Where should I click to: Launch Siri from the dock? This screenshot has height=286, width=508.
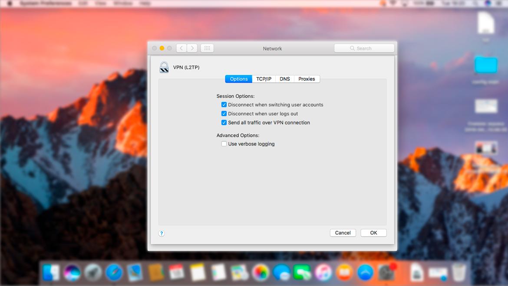[x=72, y=273]
